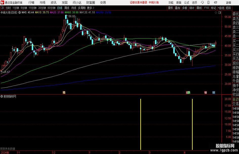This screenshot has height=154, width=239.
Task: Click the 叠加 overlay button
Action: point(178,8)
